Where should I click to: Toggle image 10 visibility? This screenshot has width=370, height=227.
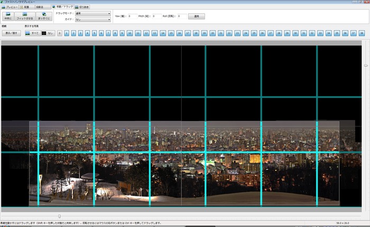point(130,33)
